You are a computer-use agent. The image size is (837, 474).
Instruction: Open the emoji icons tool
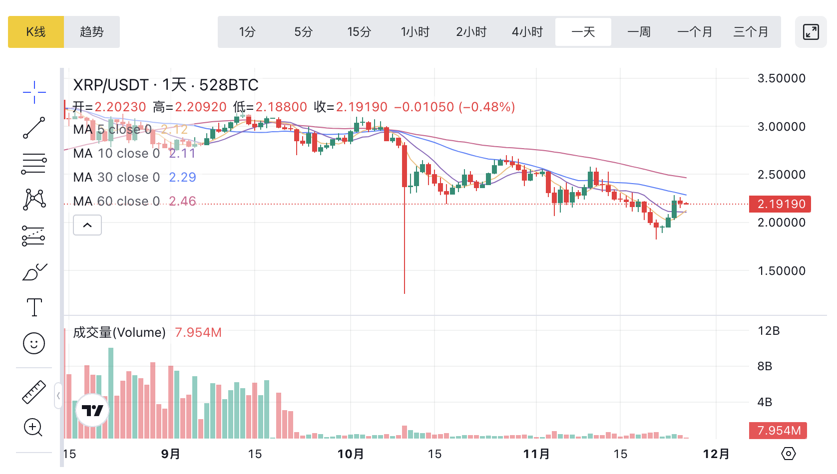click(34, 343)
